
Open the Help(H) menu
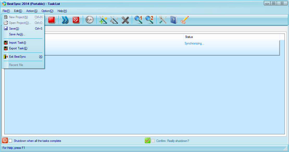pyautogui.click(x=62, y=11)
